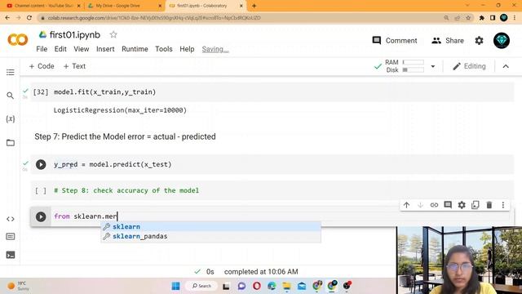This screenshot has height=294, width=522.
Task: Open the code snippets icon
Action: pyautogui.click(x=11, y=219)
